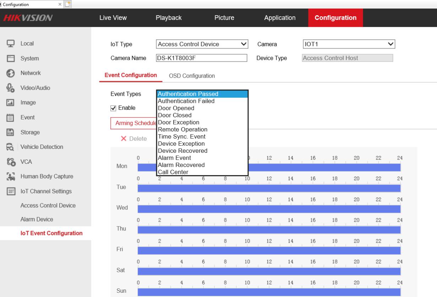The height and width of the screenshot is (297, 437).
Task: Choose Door Opened from Event Types list
Action: point(176,108)
